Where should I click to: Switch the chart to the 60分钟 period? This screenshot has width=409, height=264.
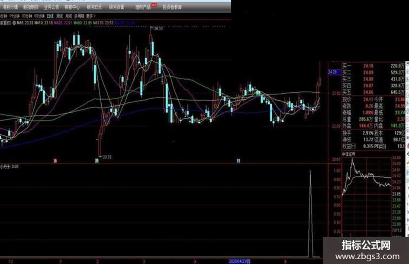point(39,16)
